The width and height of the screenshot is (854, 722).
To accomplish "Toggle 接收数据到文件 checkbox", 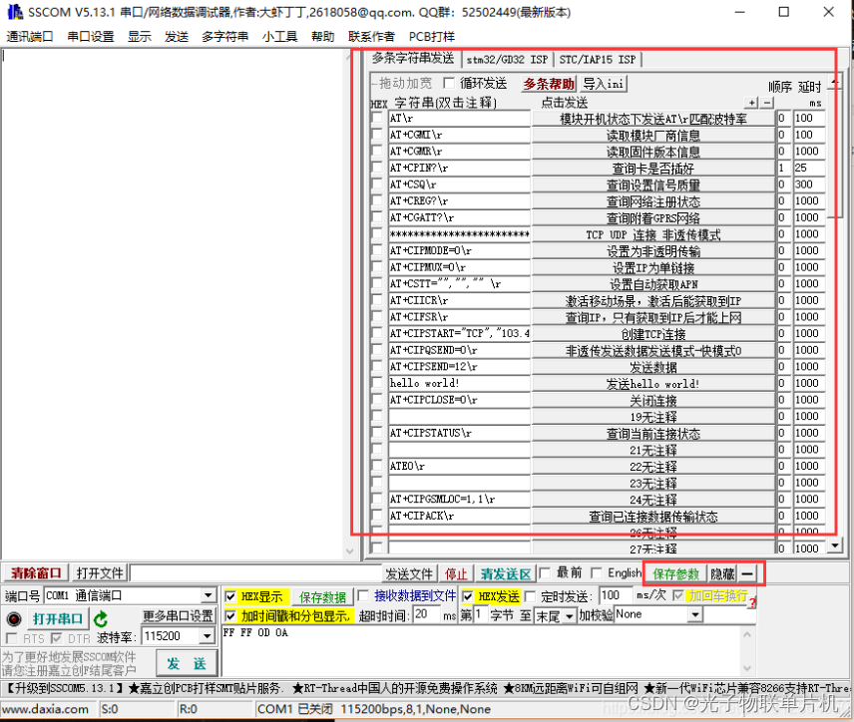I will click(364, 596).
